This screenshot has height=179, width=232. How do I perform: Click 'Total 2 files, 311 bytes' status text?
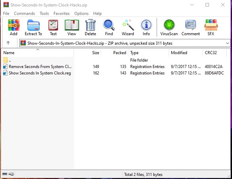pyautogui.click(x=143, y=175)
